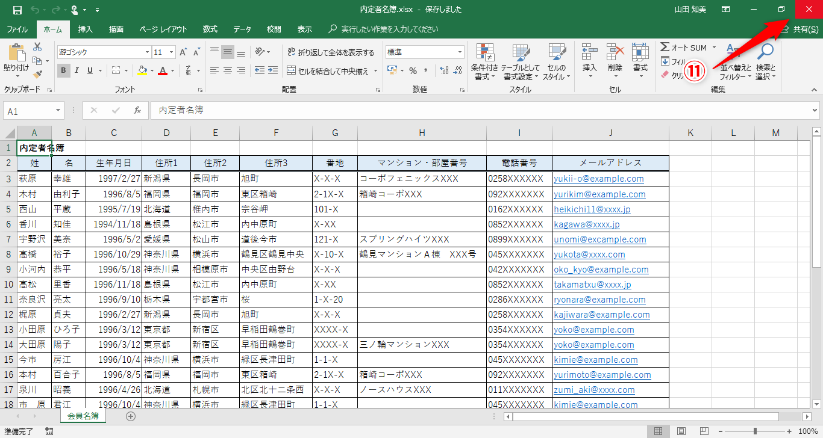Apply the red font color A
Image resolution: width=823 pixels, height=438 pixels.
click(x=162, y=70)
